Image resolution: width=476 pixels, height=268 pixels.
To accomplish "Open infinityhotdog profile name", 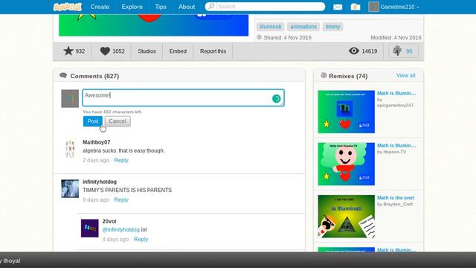I will coord(100,182).
